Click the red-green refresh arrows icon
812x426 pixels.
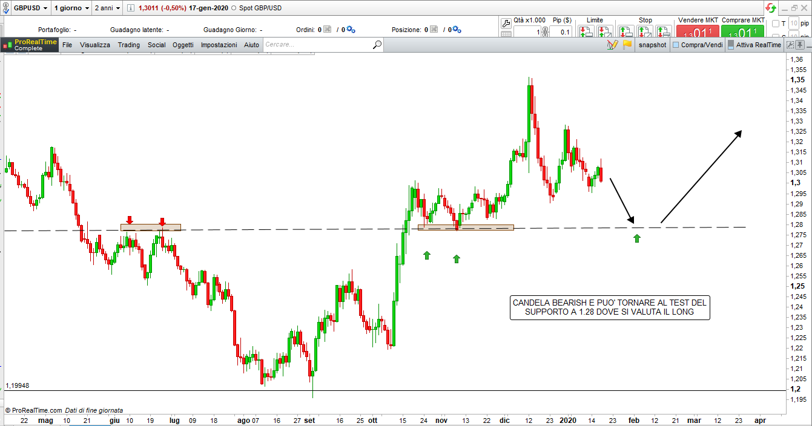(x=770, y=8)
